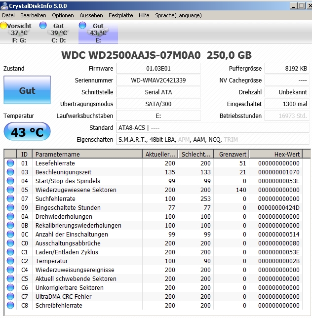Click the Aktueller column header
This screenshot has width=312, height=318.
(160, 154)
